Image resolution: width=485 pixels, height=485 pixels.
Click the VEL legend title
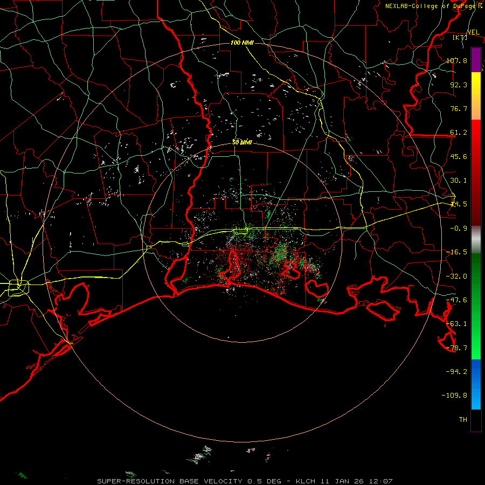(473, 32)
